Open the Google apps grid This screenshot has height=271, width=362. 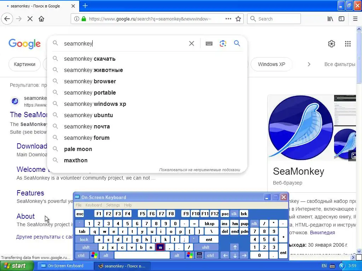pyautogui.click(x=348, y=43)
